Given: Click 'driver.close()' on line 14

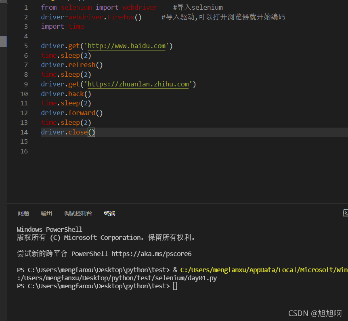Looking at the screenshot, I should point(68,132).
